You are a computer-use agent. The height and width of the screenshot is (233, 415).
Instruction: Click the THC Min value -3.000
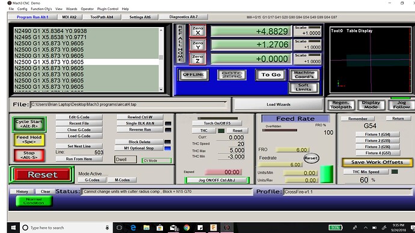pyautogui.click(x=232, y=157)
